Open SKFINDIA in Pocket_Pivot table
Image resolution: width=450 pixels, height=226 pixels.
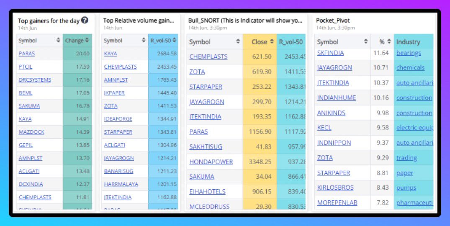tap(330, 53)
